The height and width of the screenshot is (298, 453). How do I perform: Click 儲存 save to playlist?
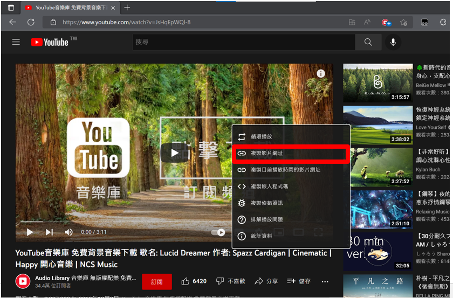pos(299,281)
